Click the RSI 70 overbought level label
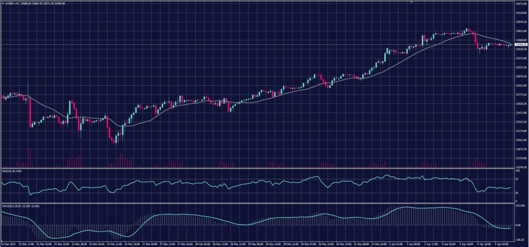 pos(517,179)
